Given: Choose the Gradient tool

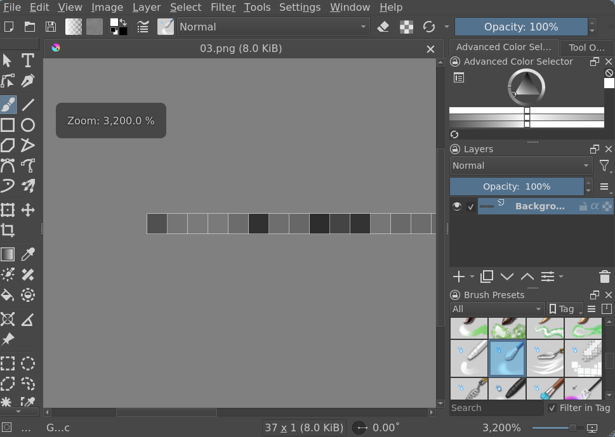Looking at the screenshot, I should [x=8, y=254].
